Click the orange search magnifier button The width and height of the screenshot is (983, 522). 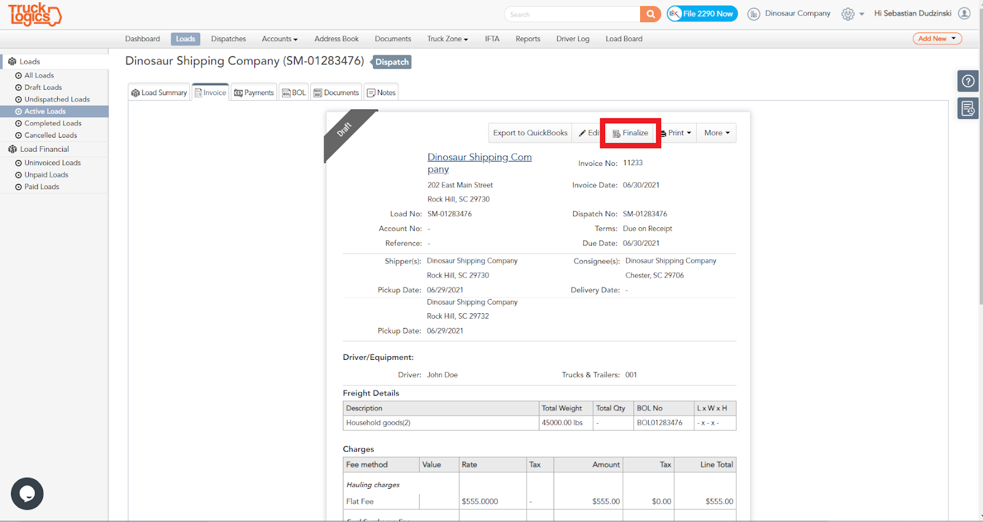coord(650,14)
